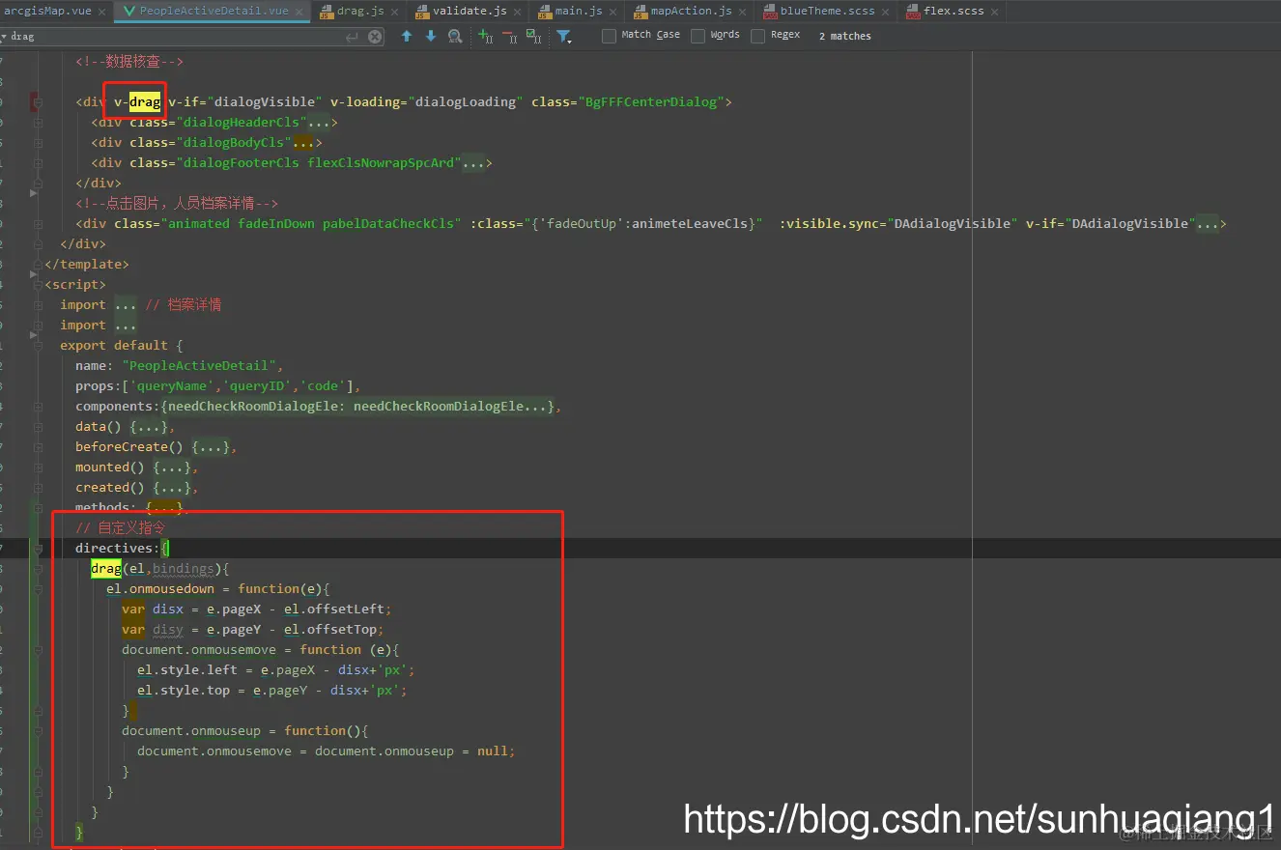Image resolution: width=1281 pixels, height=850 pixels.
Task: Click the opening <script> tag
Action: [x=75, y=284]
